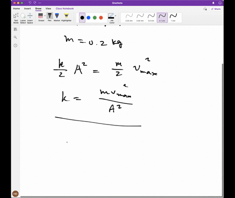Open the Eraser options dropdown arrow
Viewport: 235px width, 198px height.
click(x=45, y=16)
